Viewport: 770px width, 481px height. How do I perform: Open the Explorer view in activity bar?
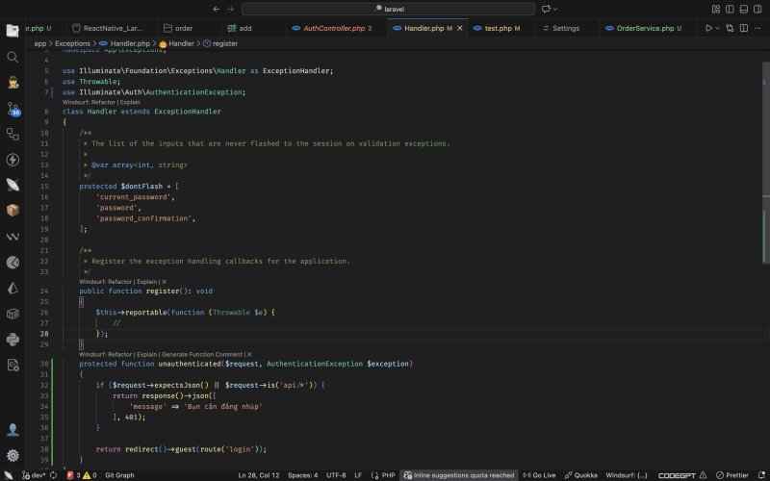13,30
